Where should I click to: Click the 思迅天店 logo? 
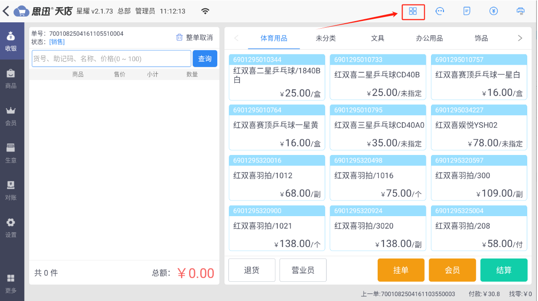pyautogui.click(x=43, y=11)
